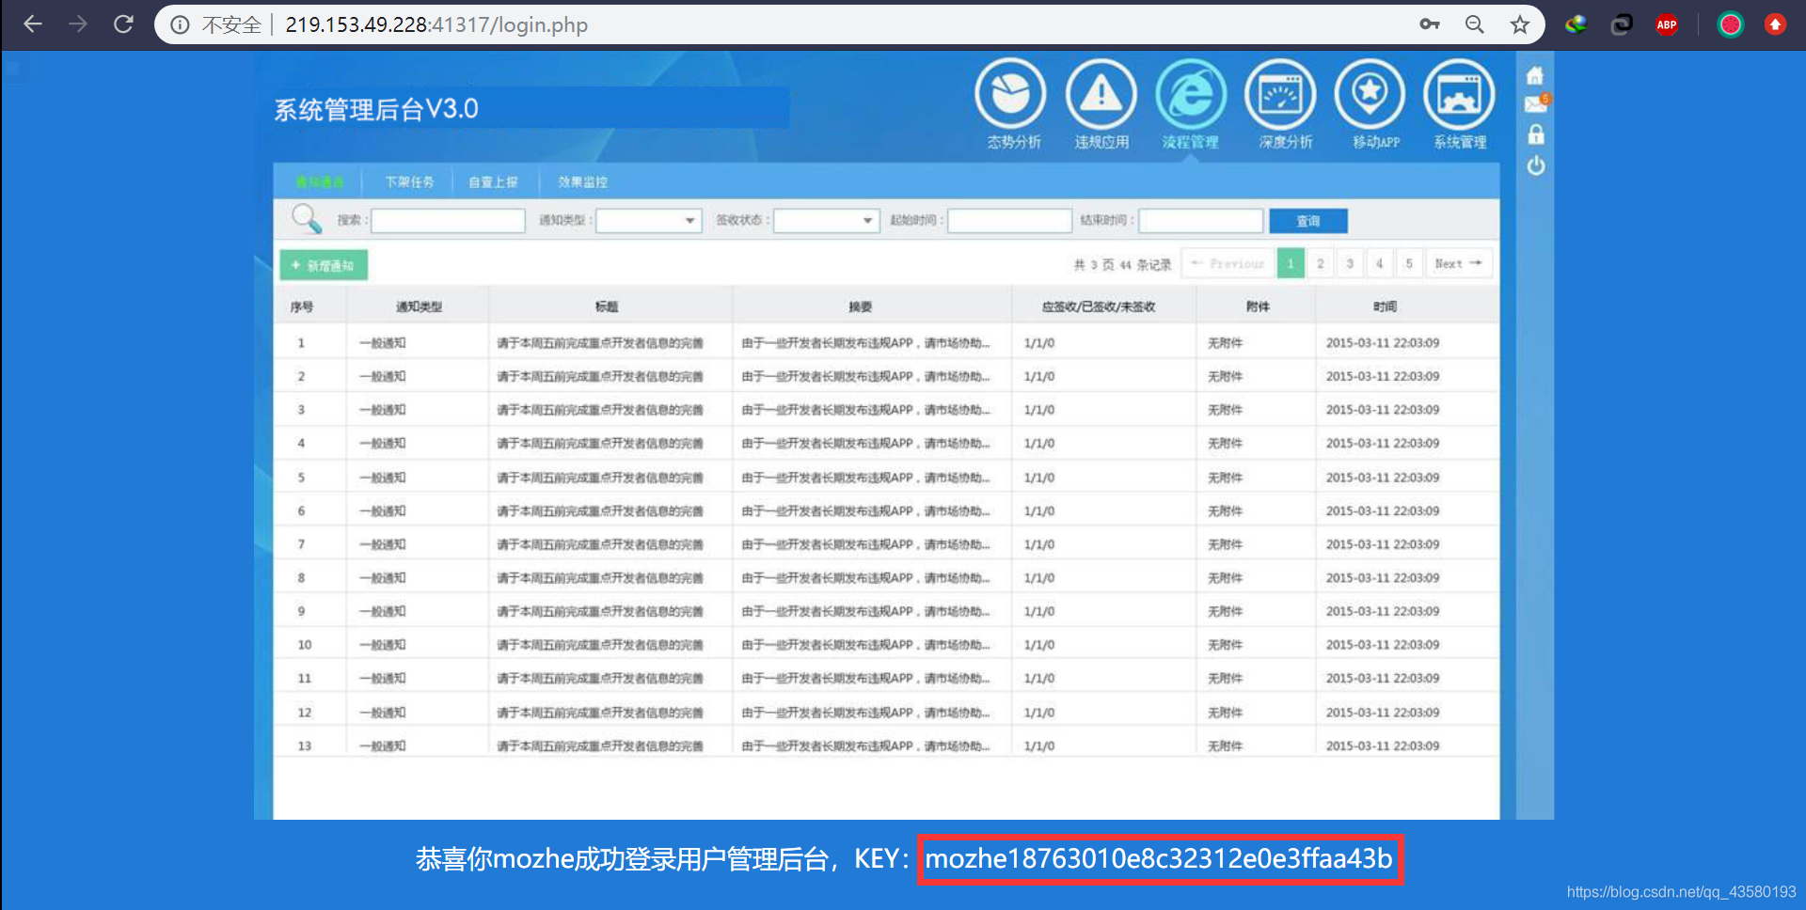Open the mail icon in right sidebar

1536,103
